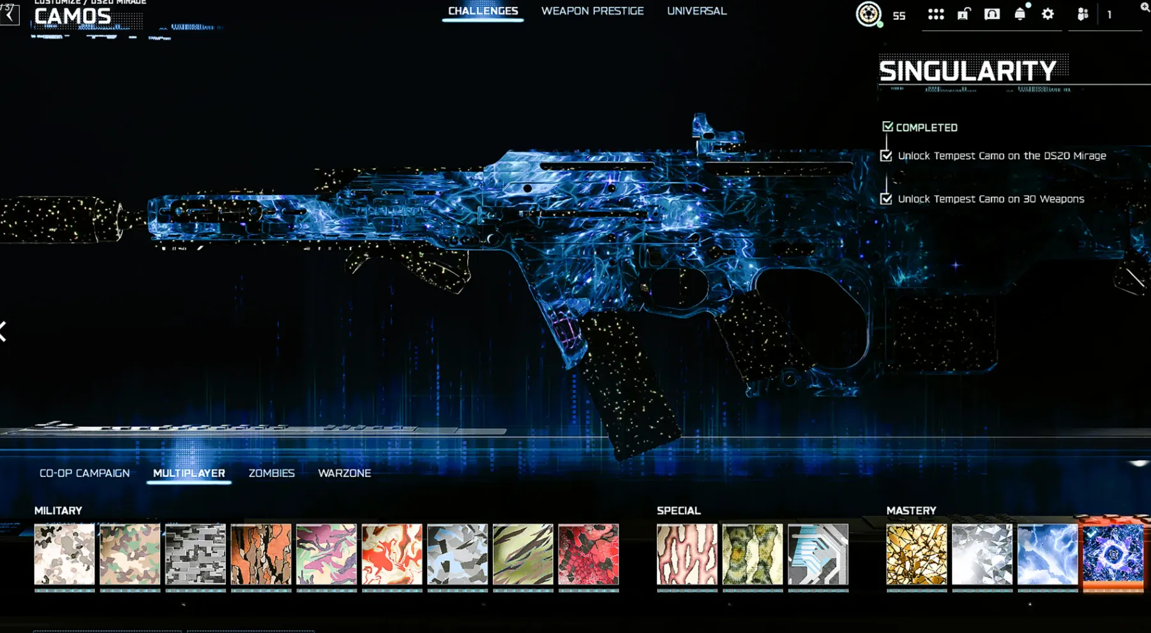Image resolution: width=1151 pixels, height=633 pixels.
Task: Select the Zombies mode tab
Action: click(271, 473)
